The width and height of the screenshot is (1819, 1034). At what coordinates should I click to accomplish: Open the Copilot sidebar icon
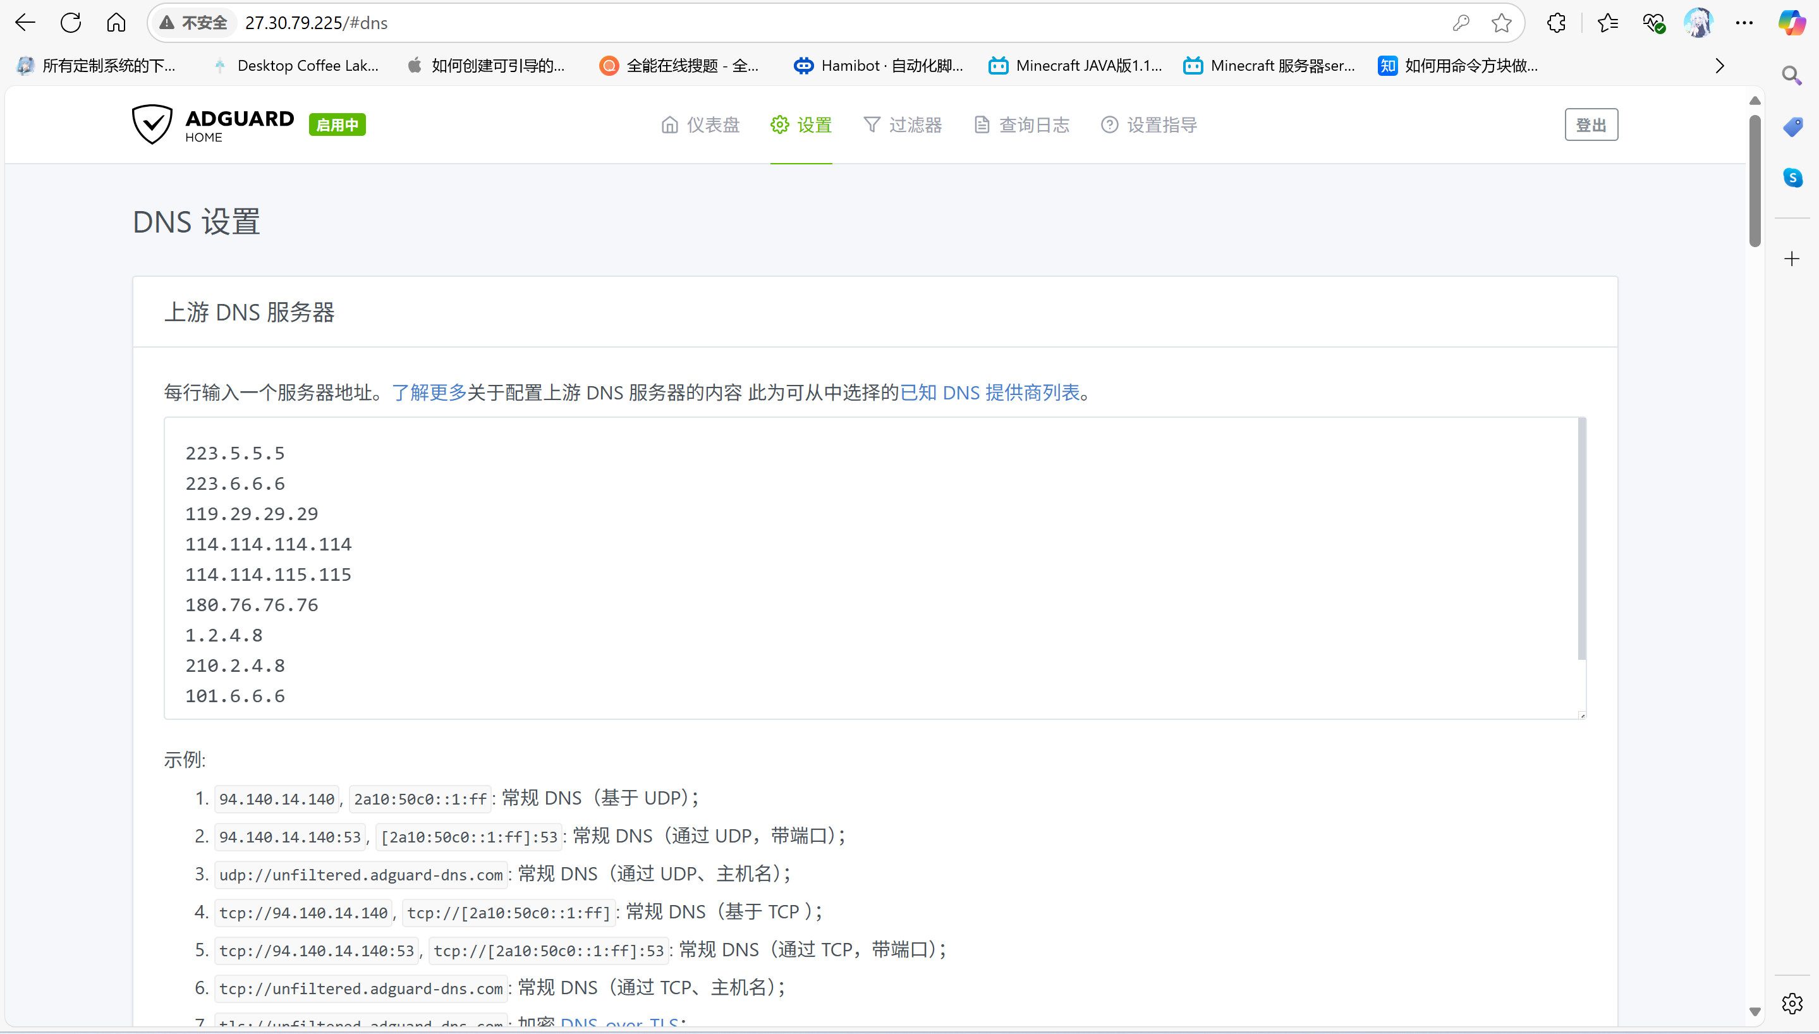(x=1791, y=23)
